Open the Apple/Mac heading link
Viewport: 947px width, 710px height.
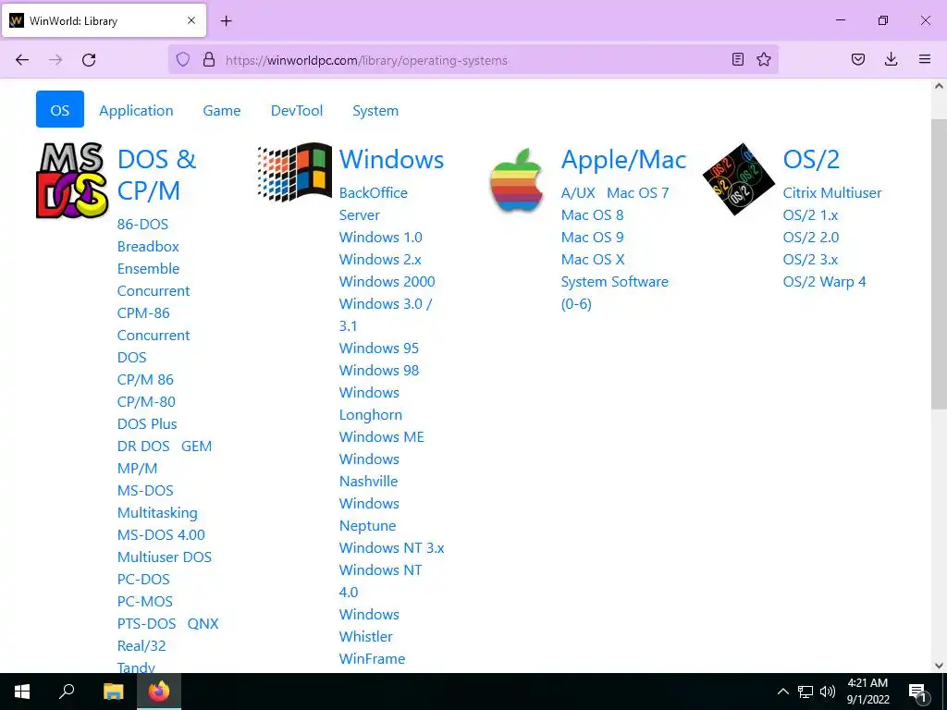623,159
